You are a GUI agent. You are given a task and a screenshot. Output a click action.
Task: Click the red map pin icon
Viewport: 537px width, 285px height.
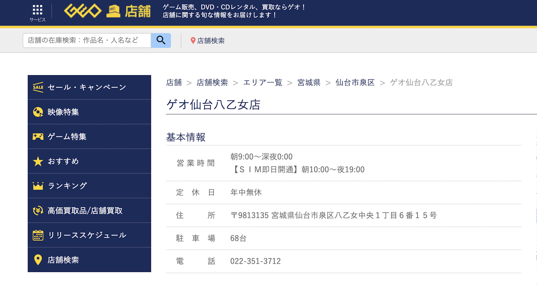click(x=193, y=41)
